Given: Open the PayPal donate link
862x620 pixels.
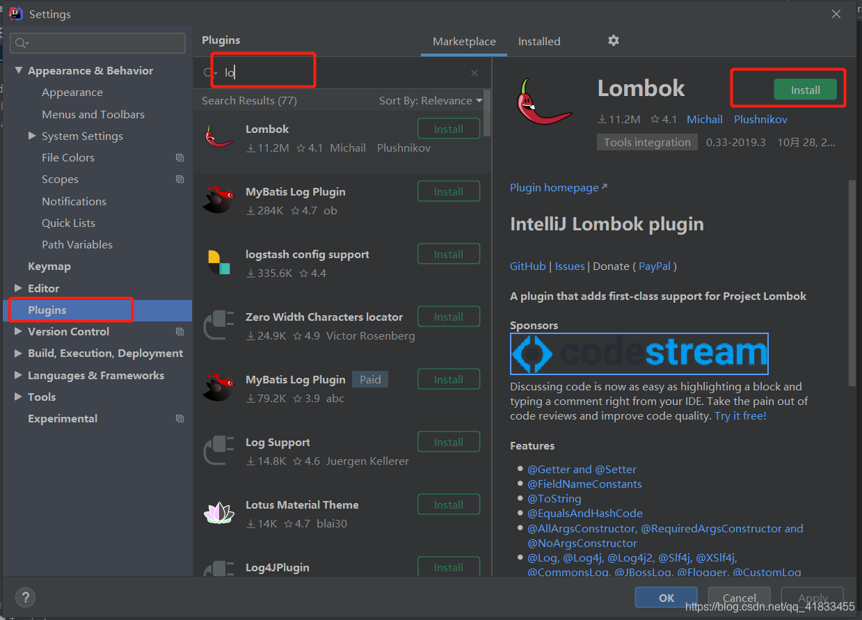Looking at the screenshot, I should pyautogui.click(x=655, y=266).
